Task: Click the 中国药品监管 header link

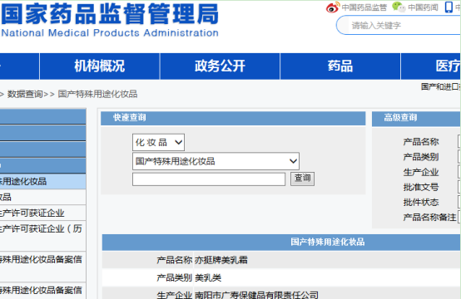Action: 364,7
